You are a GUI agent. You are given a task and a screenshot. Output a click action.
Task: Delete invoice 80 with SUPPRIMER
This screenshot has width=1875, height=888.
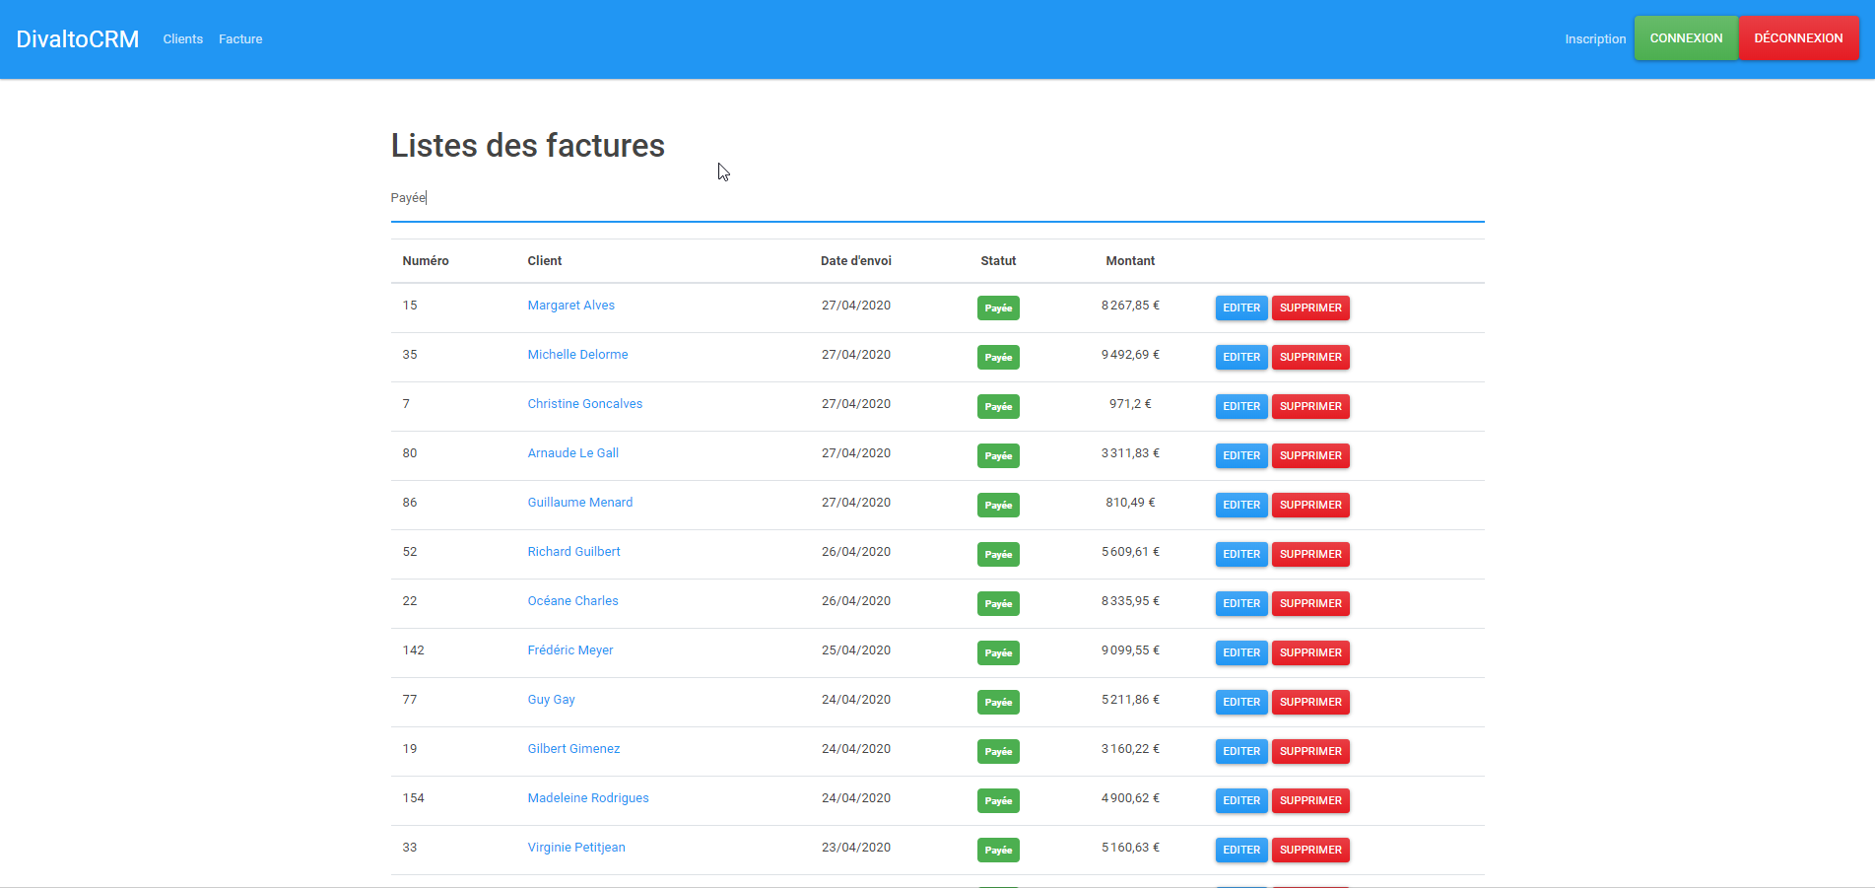point(1310,455)
